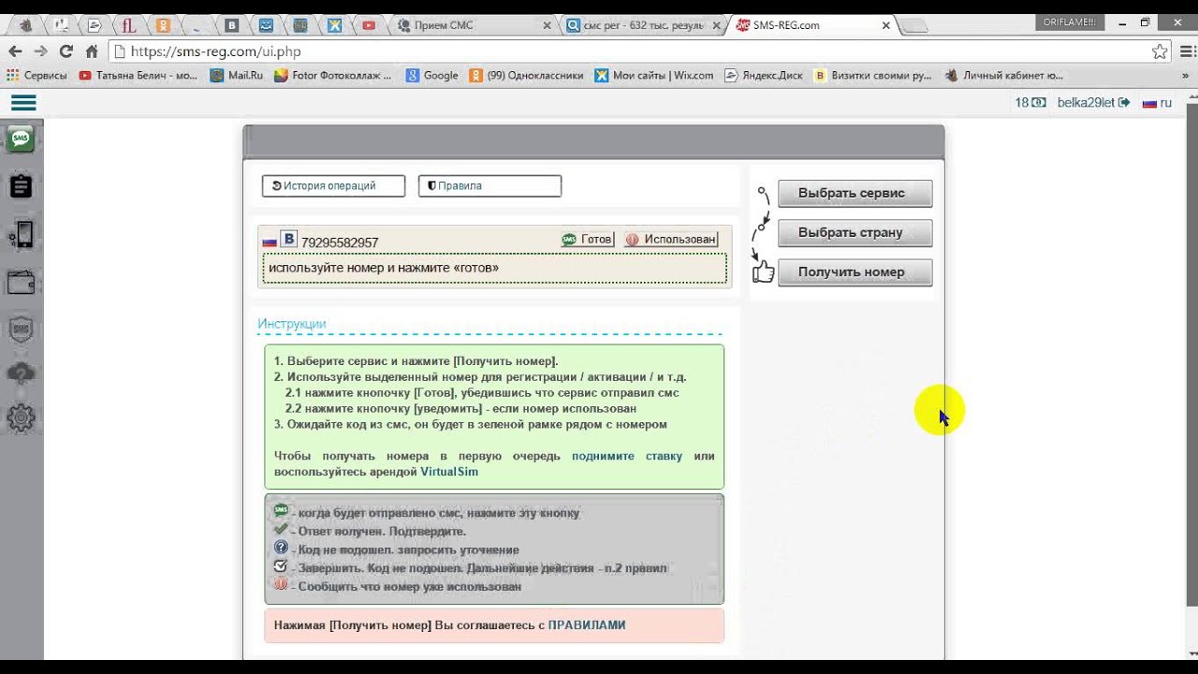Open the (99) Одноклассники bookmark
Viewport: 1198px width, 674px height.
tap(526, 76)
